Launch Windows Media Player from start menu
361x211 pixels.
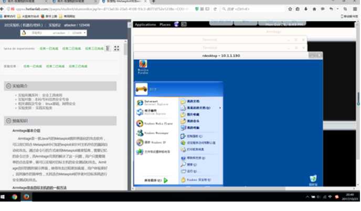point(154,123)
